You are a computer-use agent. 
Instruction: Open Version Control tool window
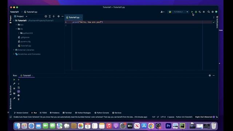21,113
